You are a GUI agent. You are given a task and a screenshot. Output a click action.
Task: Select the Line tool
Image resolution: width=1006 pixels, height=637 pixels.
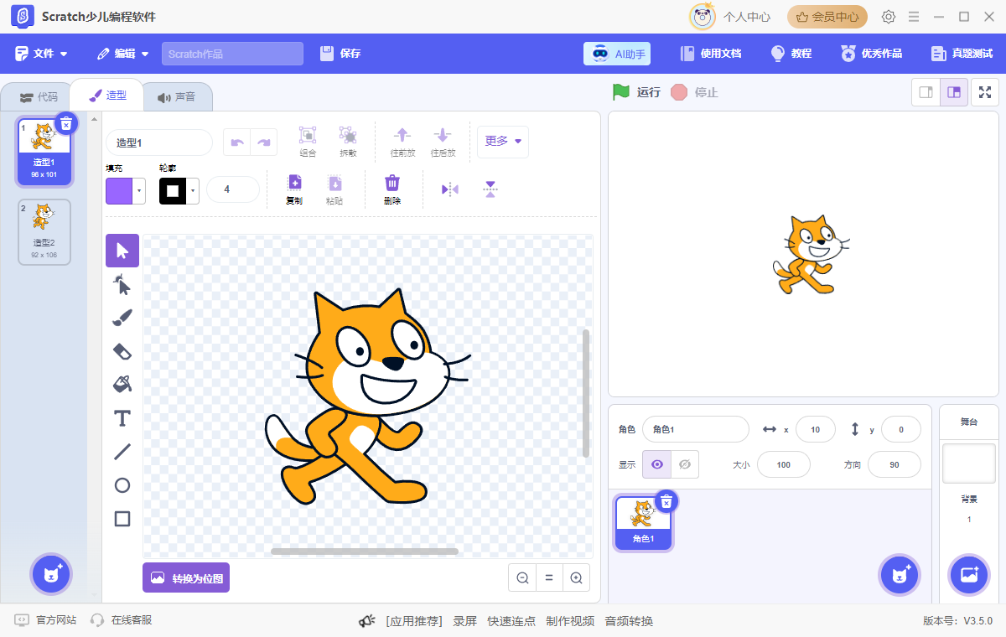click(x=122, y=451)
